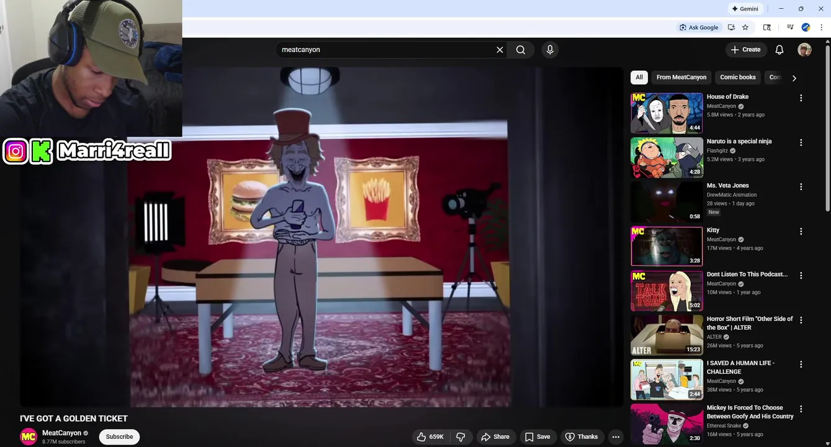The width and height of the screenshot is (831, 447).
Task: Click the Thanks button
Action: [x=582, y=437]
